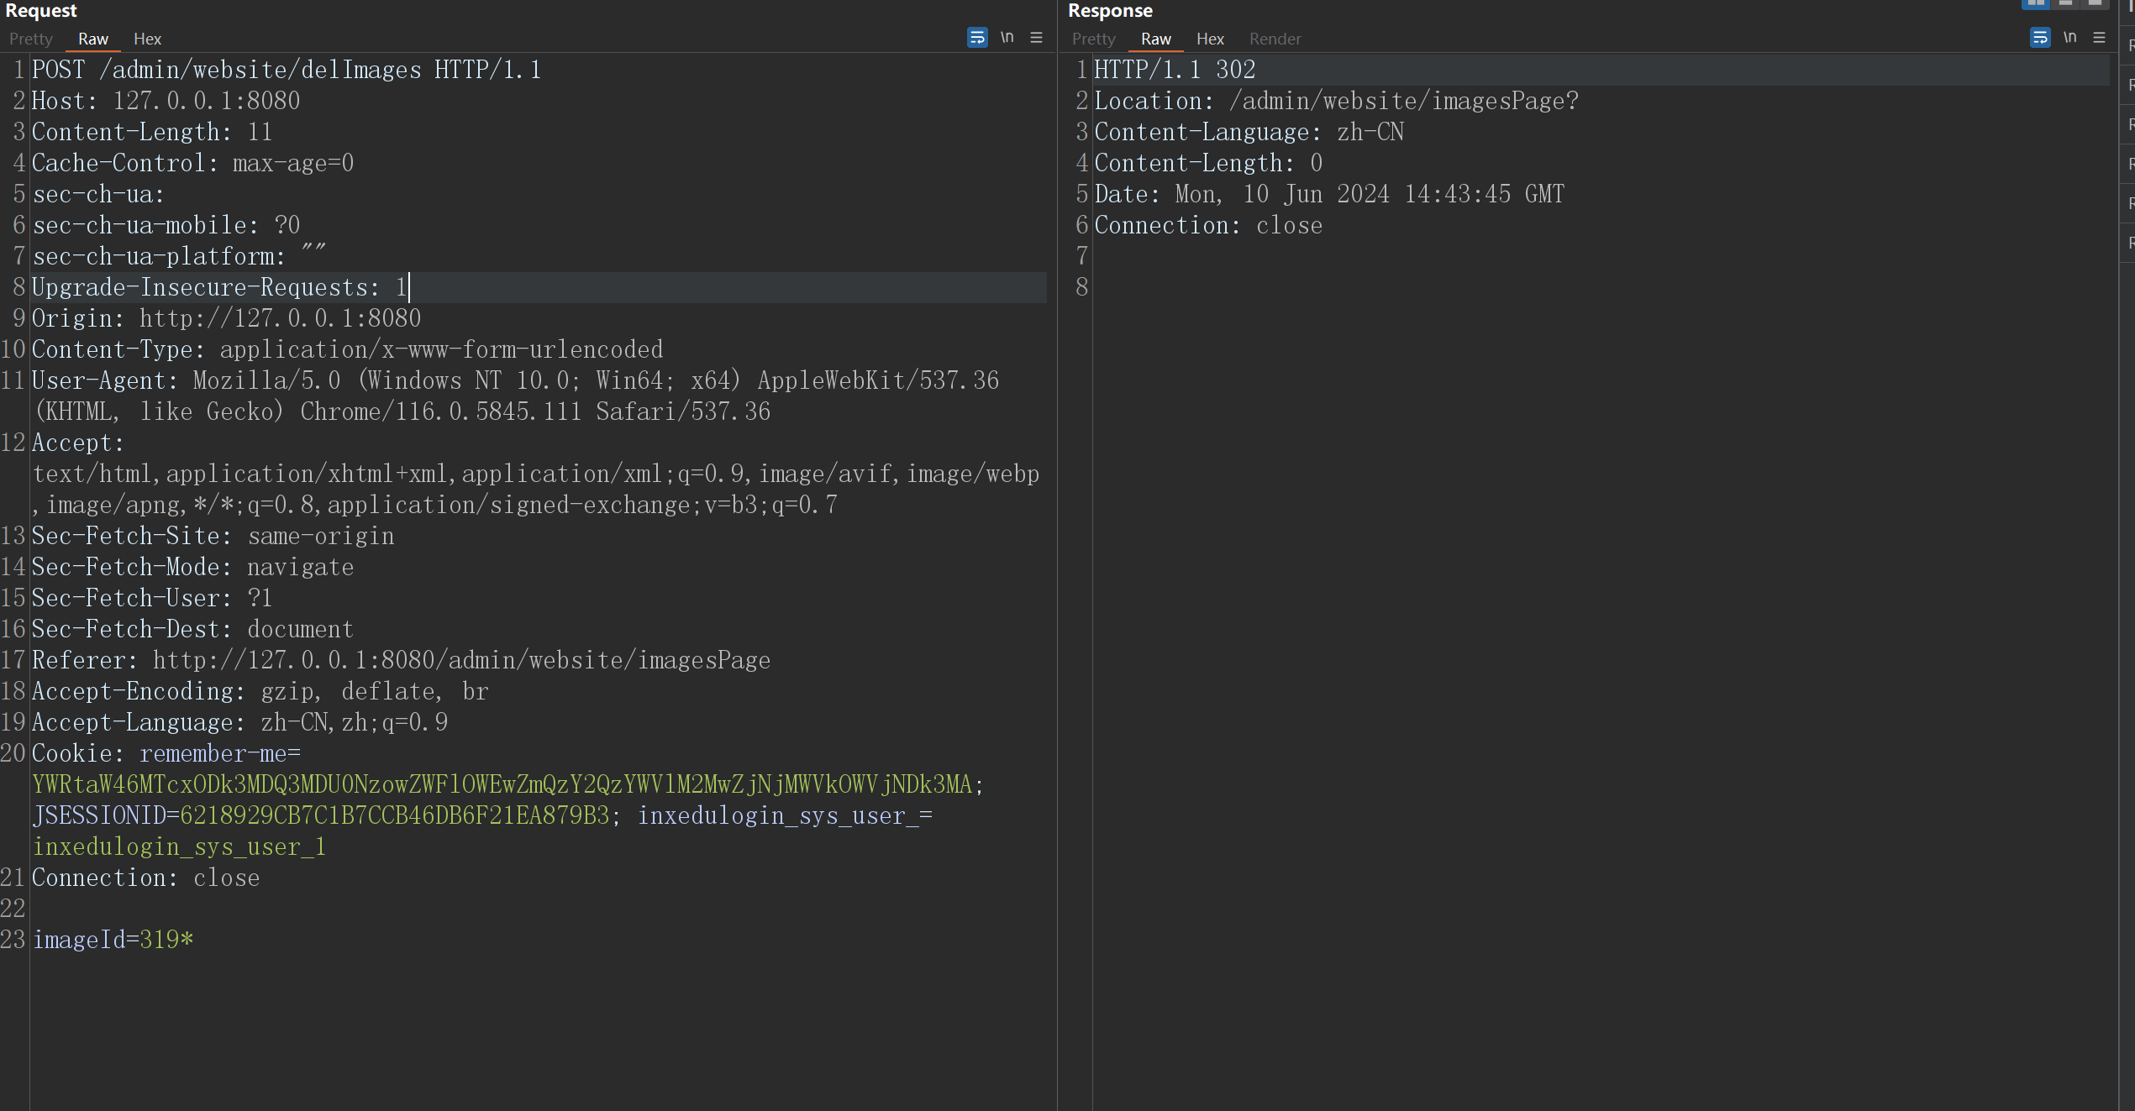Click the 'Date: Mon, 10 Jun 2024' response header

click(1330, 194)
